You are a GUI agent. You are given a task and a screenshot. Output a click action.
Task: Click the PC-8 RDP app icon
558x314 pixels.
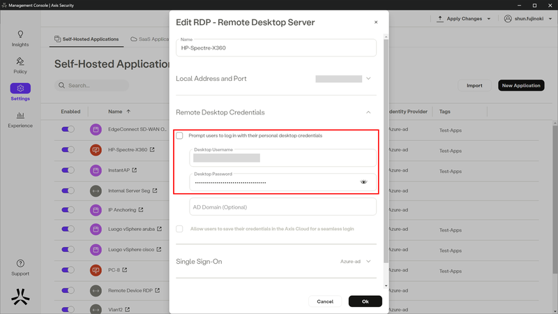coord(96,270)
